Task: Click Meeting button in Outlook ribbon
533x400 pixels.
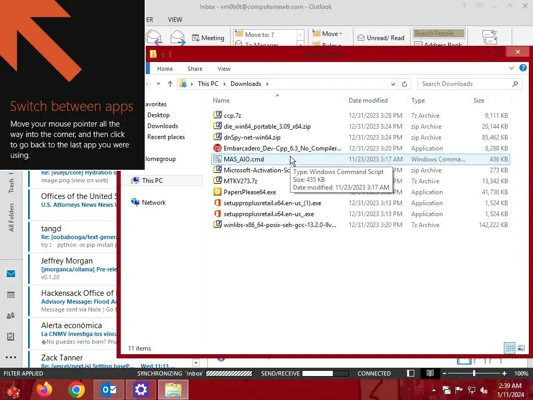Action: 208,37
